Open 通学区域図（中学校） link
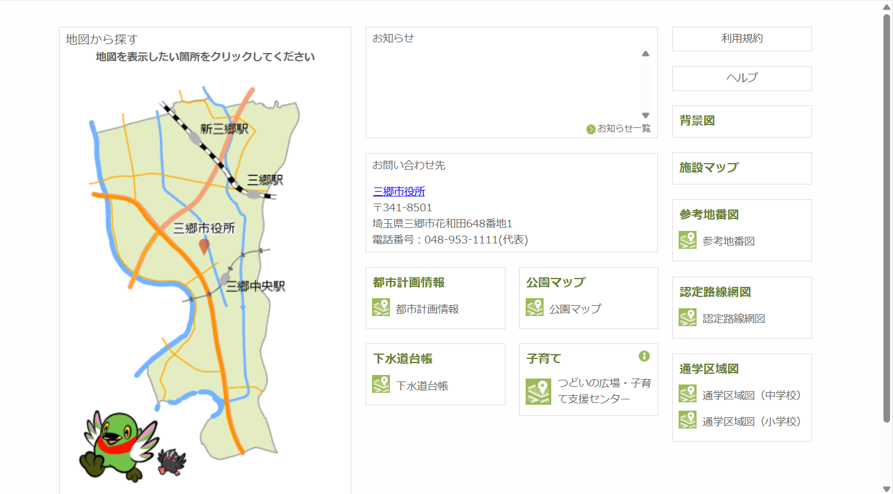Screen dimensions: 893x494 pyautogui.click(x=751, y=395)
